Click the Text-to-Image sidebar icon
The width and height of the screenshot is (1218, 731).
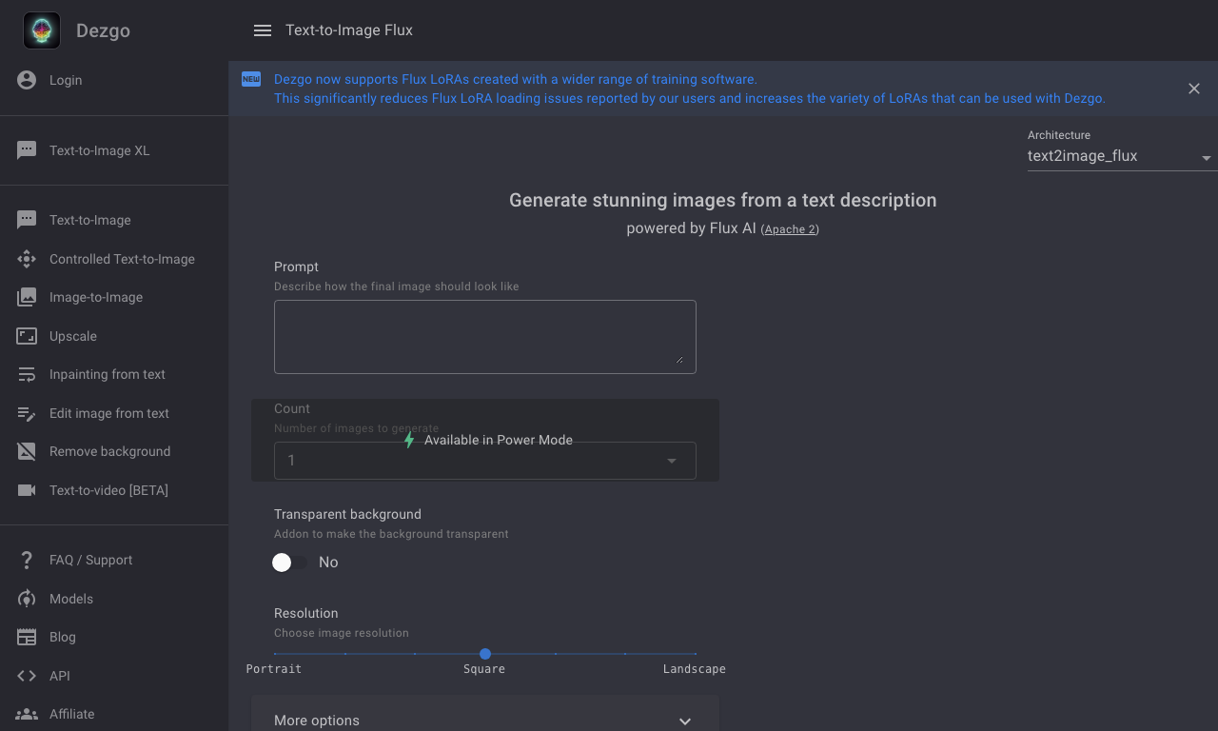pos(27,220)
